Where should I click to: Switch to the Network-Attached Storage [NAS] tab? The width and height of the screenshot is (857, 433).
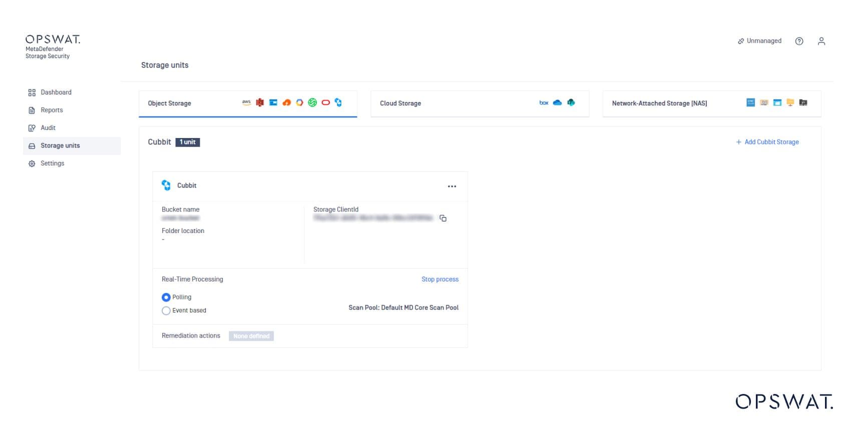coord(712,103)
